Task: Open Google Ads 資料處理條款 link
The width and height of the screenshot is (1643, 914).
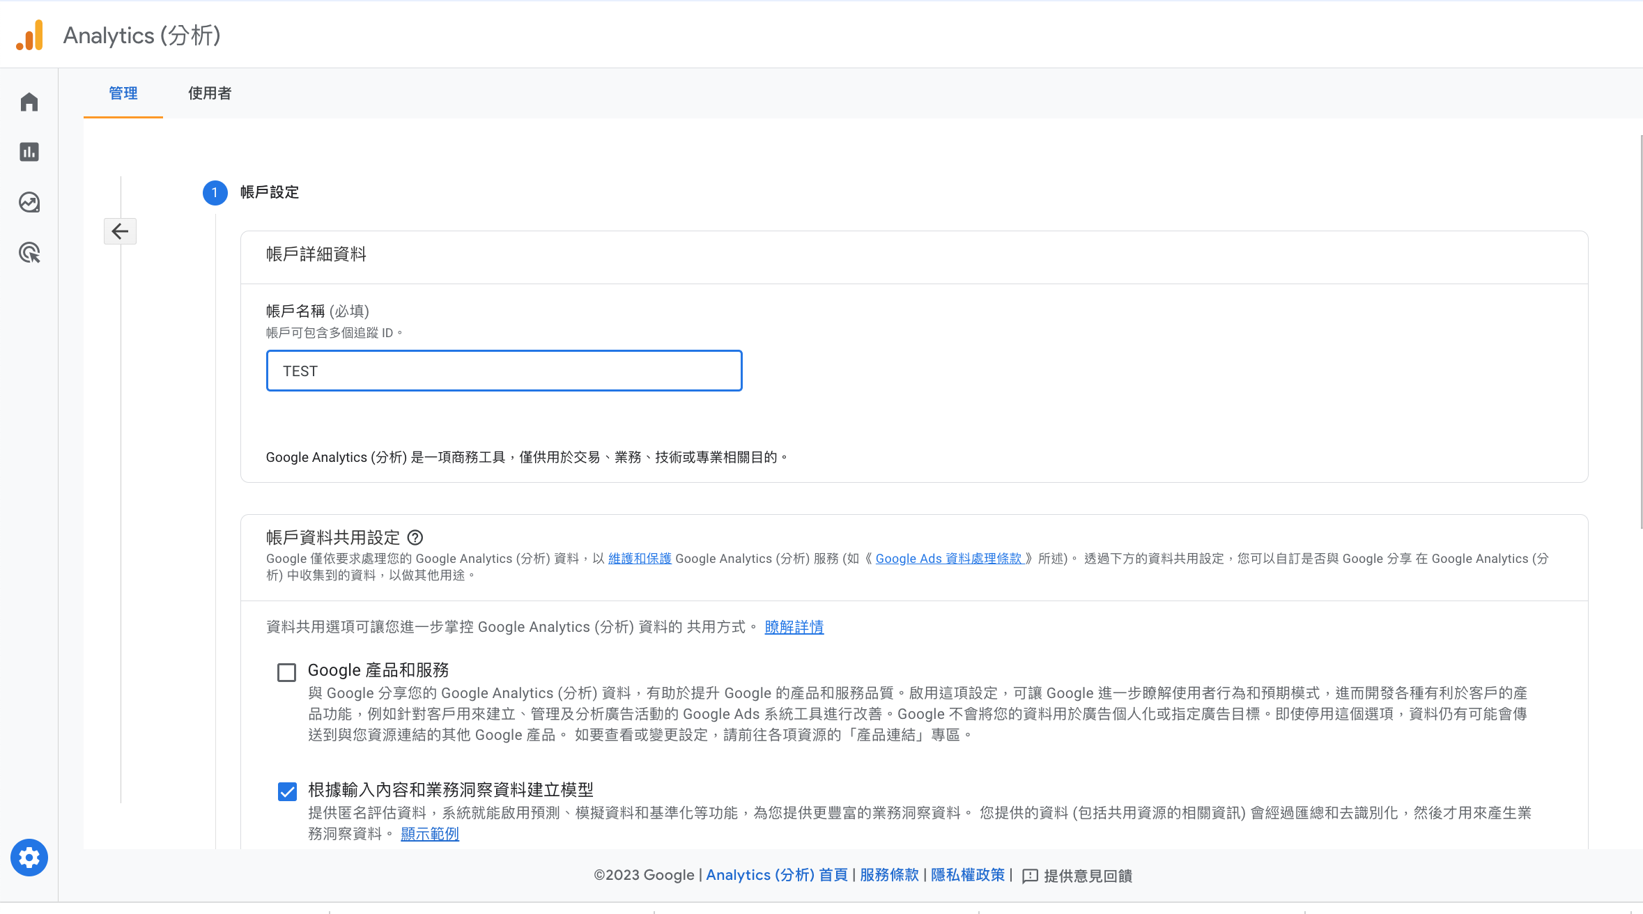Action: 948,559
